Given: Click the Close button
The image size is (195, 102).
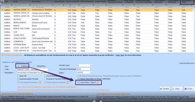Looking at the screenshot, I should [190, 89].
